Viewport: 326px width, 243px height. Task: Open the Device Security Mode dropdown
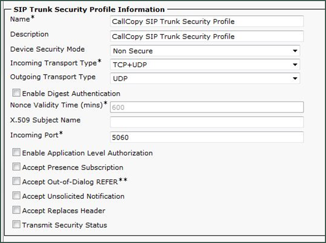point(205,51)
